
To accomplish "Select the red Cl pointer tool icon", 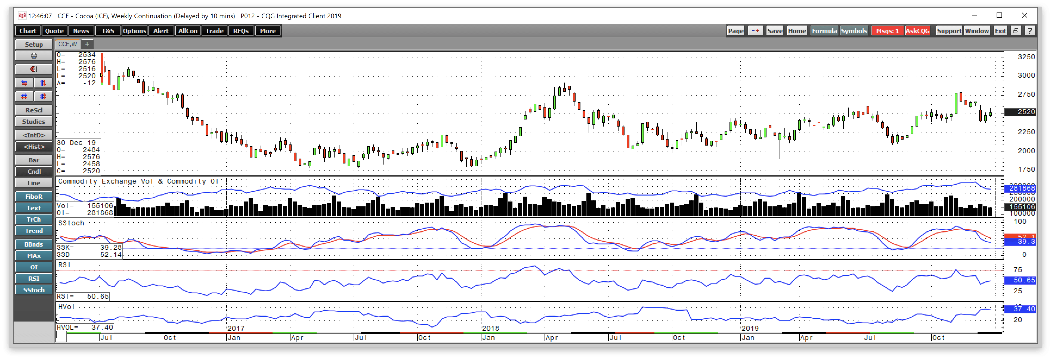I will pyautogui.click(x=33, y=69).
